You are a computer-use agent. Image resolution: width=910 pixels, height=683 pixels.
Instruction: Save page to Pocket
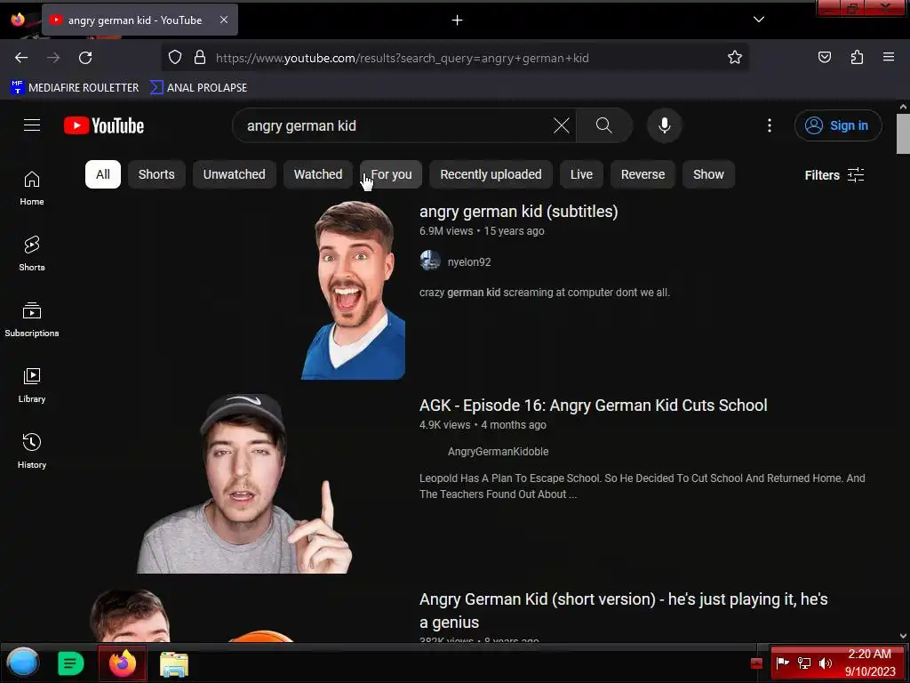pyautogui.click(x=824, y=58)
